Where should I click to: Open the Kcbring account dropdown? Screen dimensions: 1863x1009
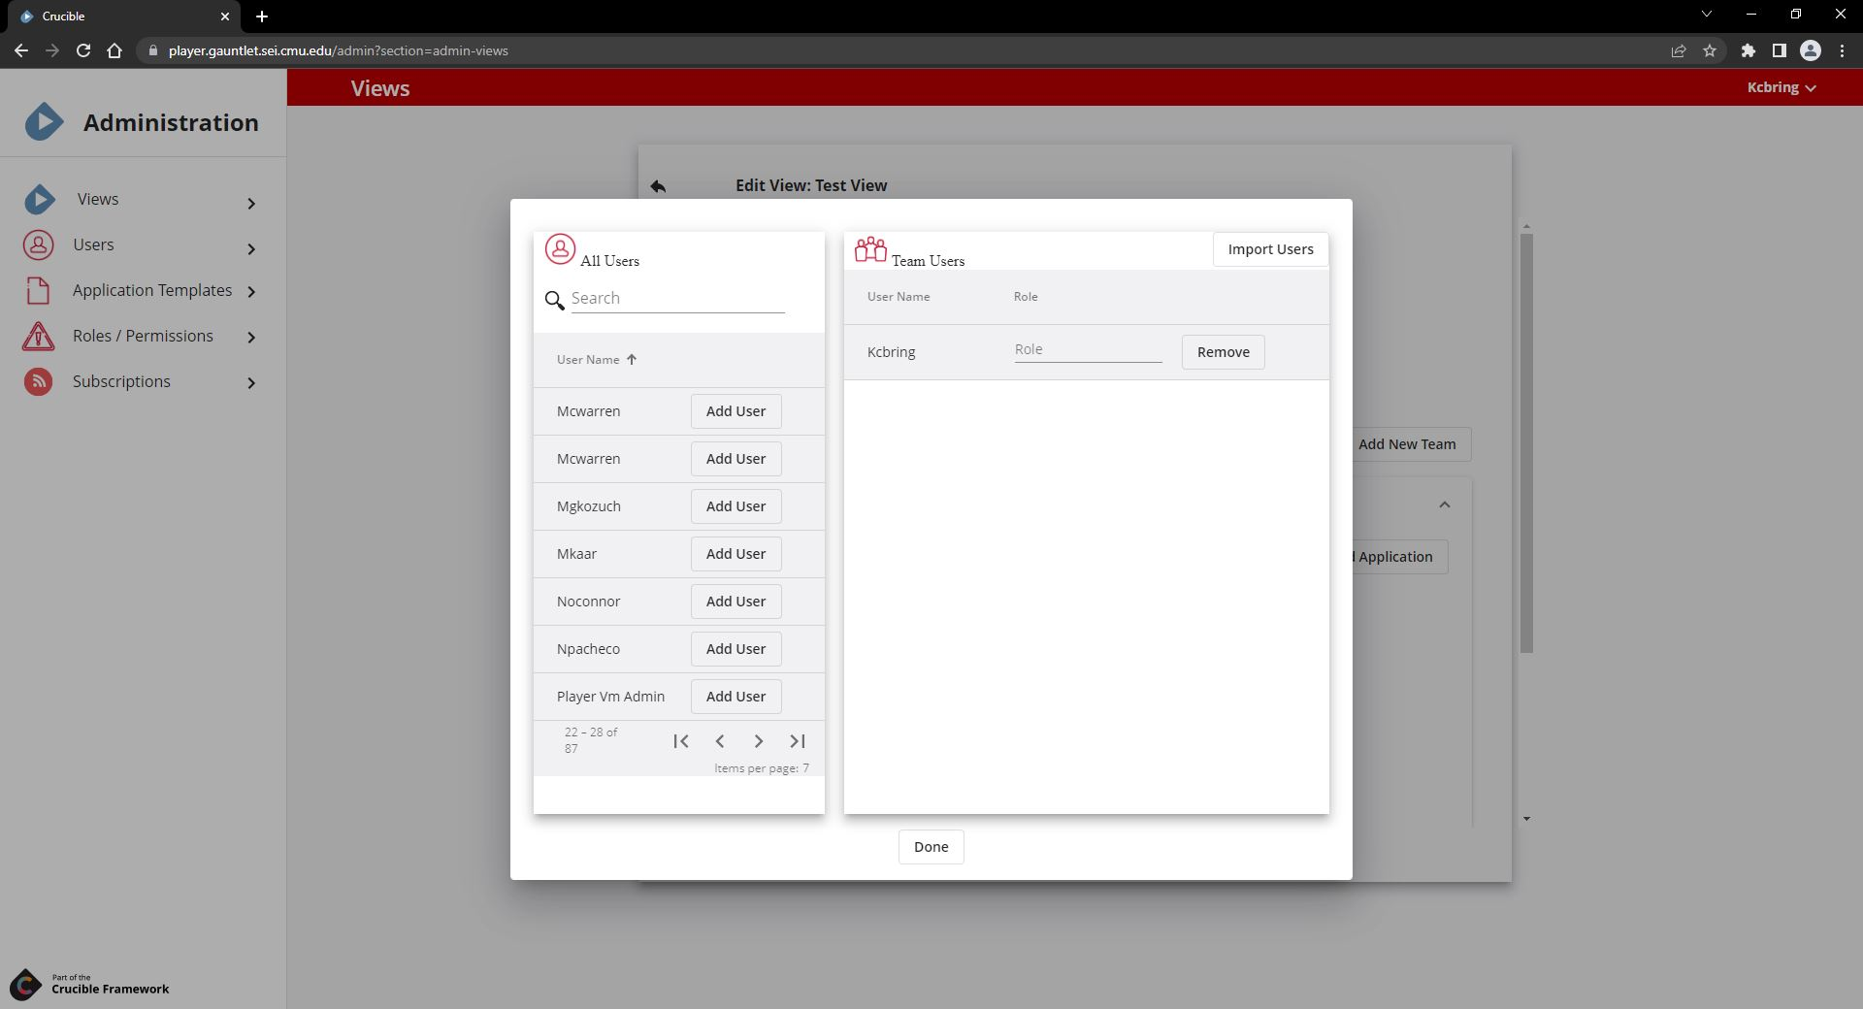(1781, 87)
